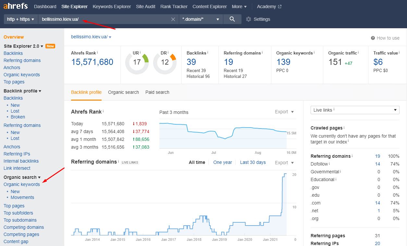Click the info icon beside Crawled pages
407x246 pixels.
point(344,128)
